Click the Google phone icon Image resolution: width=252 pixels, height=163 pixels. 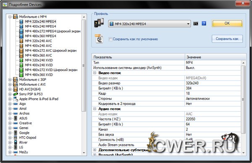[x=16, y=132]
